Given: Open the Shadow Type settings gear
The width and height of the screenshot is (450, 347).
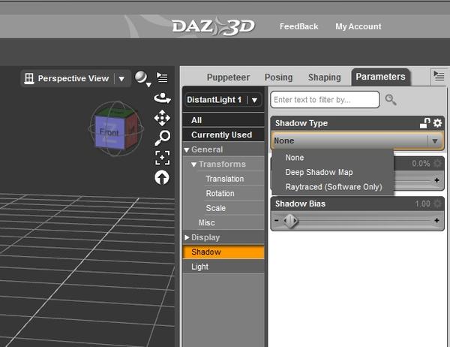Looking at the screenshot, I should click(x=438, y=123).
